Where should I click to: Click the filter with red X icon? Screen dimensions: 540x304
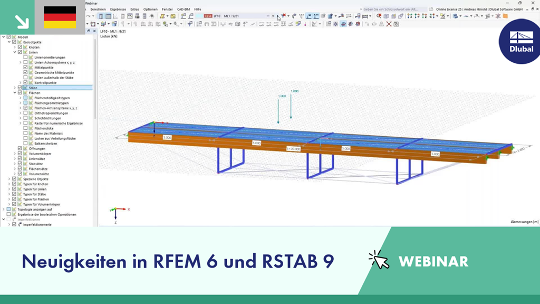pyautogui.click(x=284, y=16)
